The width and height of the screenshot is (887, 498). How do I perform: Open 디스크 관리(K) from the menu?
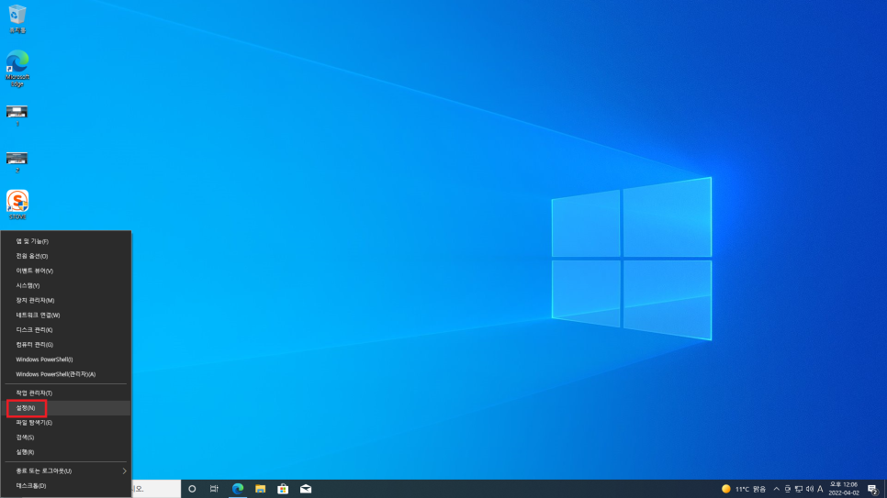(x=65, y=329)
